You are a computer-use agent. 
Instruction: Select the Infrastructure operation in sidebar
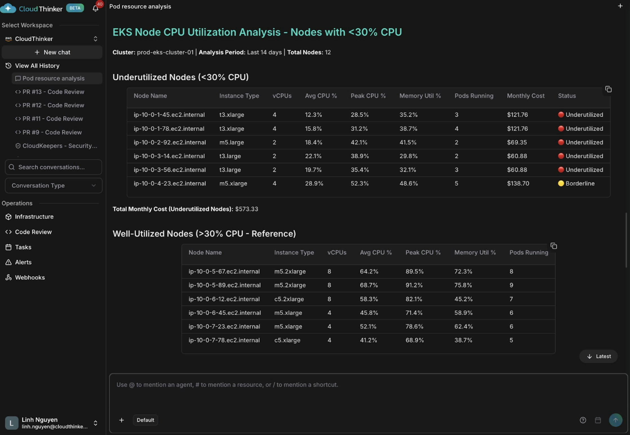click(34, 216)
